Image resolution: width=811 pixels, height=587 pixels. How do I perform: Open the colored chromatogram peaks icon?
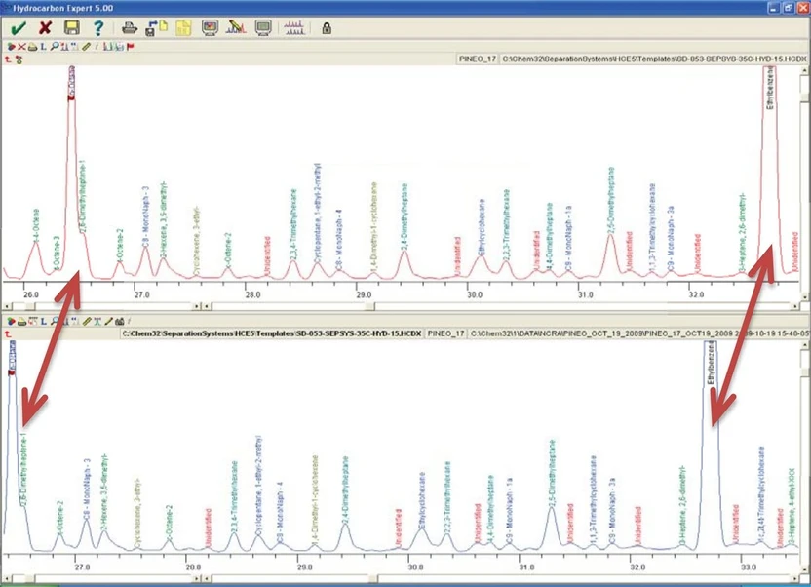click(236, 27)
